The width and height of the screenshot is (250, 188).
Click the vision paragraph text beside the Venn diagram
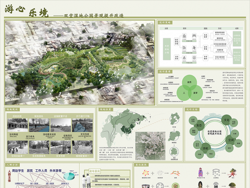point(233,87)
